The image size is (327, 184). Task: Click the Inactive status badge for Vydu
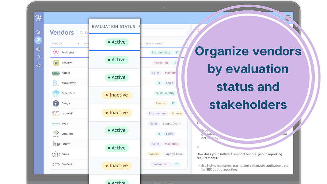coord(117,166)
